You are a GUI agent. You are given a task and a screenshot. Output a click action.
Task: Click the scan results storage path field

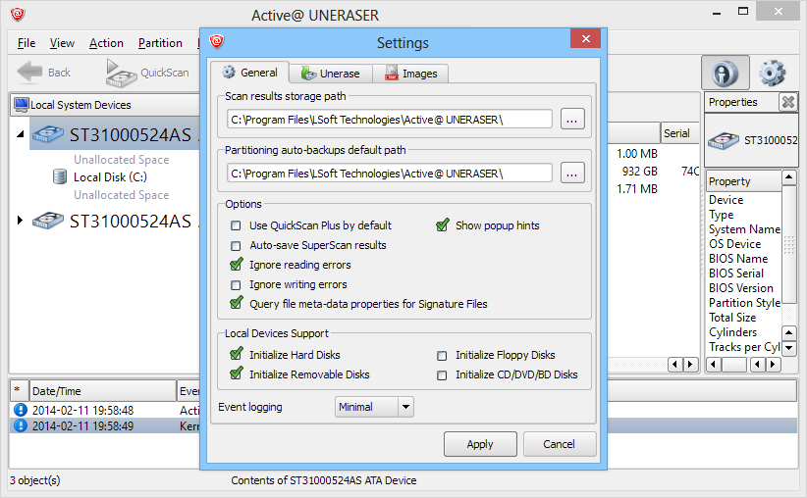(x=390, y=120)
